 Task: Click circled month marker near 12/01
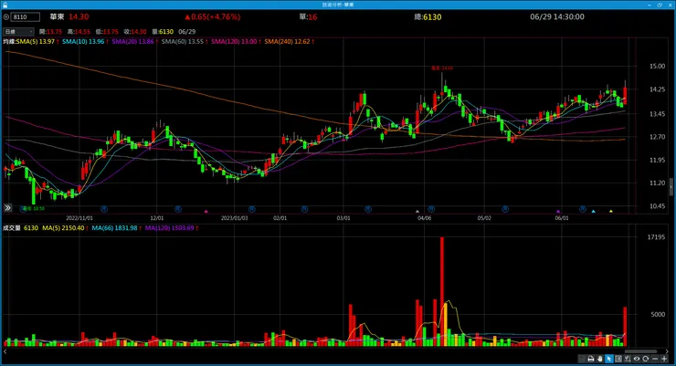point(178,209)
